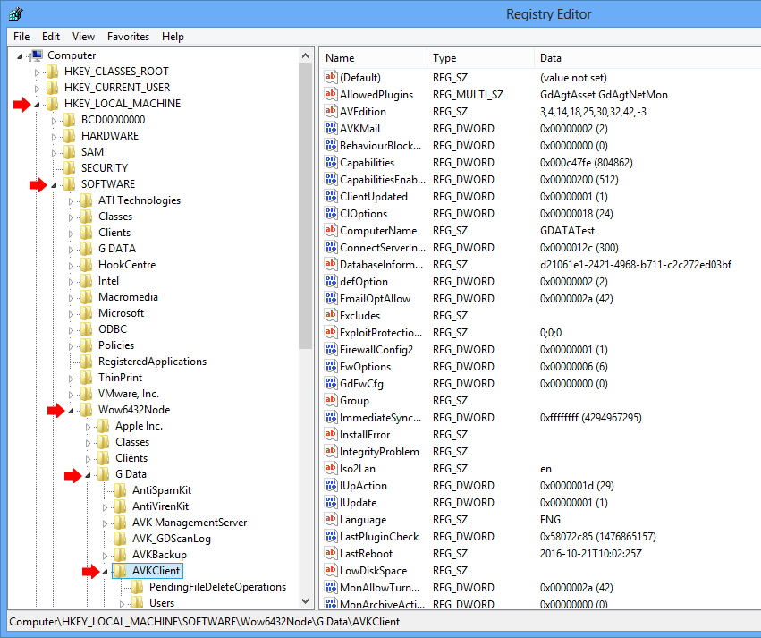
Task: Collapse the AVKClient key
Action: [x=105, y=572]
